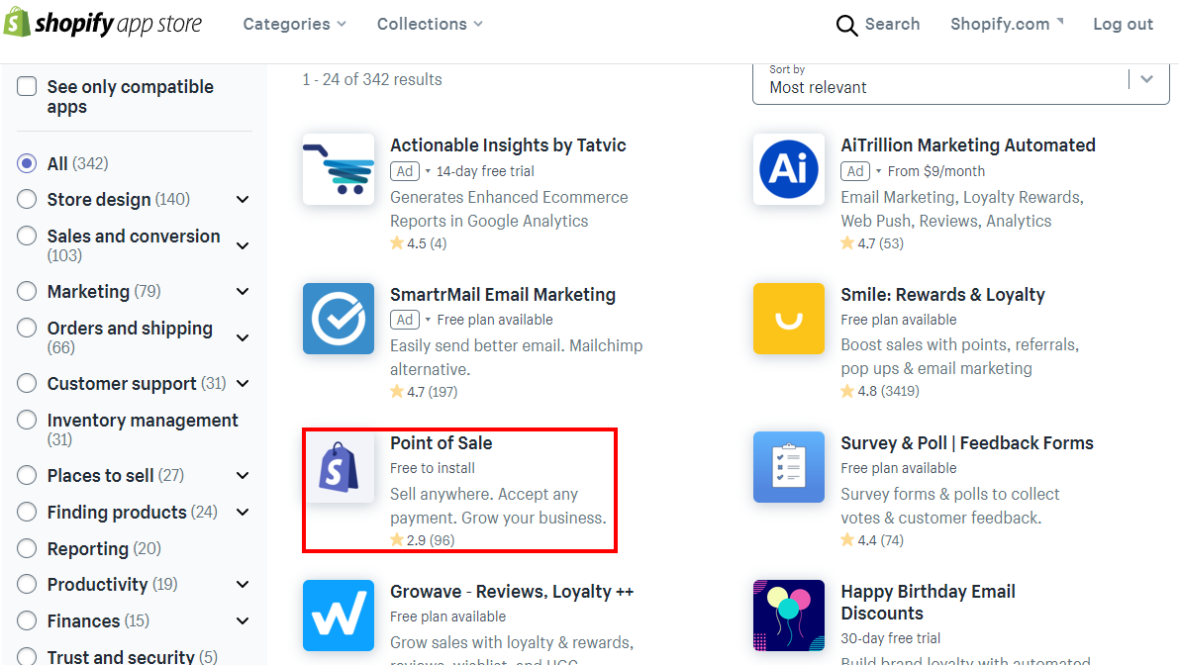Click '14-day free trial' text

pos(485,171)
